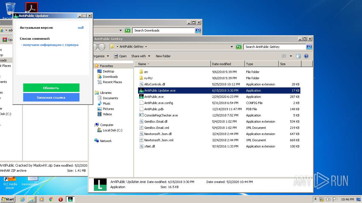362x203 pixels.
Task: Open Desktop in Favorites
Action: coord(108,71)
